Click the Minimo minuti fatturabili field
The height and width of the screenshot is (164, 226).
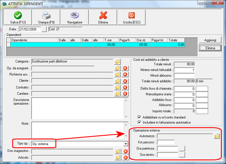(184, 70)
